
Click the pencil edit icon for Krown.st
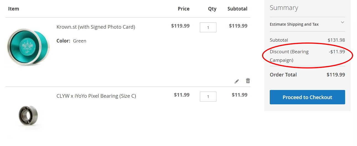[x=237, y=81]
